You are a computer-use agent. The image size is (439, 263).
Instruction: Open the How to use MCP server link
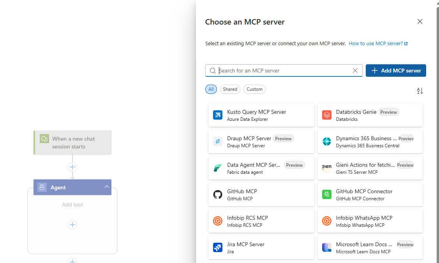coord(376,43)
